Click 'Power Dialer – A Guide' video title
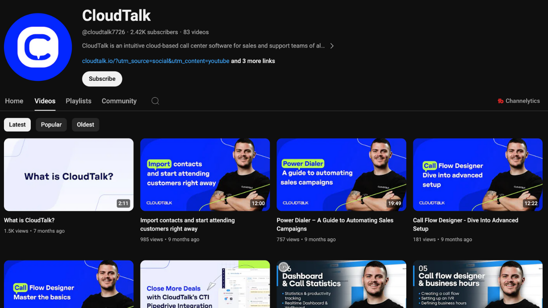The image size is (548, 308). [x=335, y=225]
